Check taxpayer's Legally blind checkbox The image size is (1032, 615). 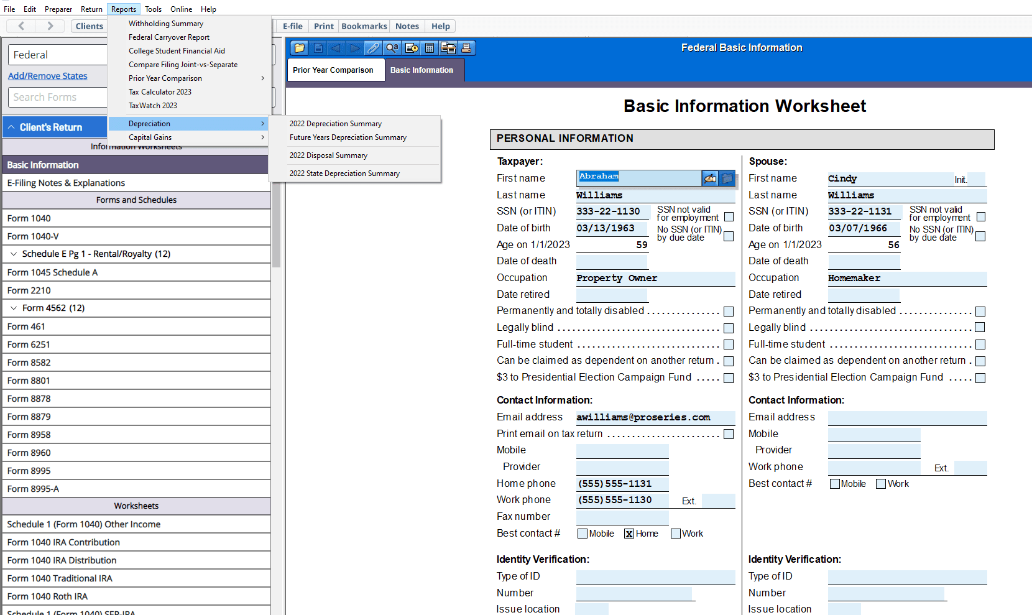(729, 328)
